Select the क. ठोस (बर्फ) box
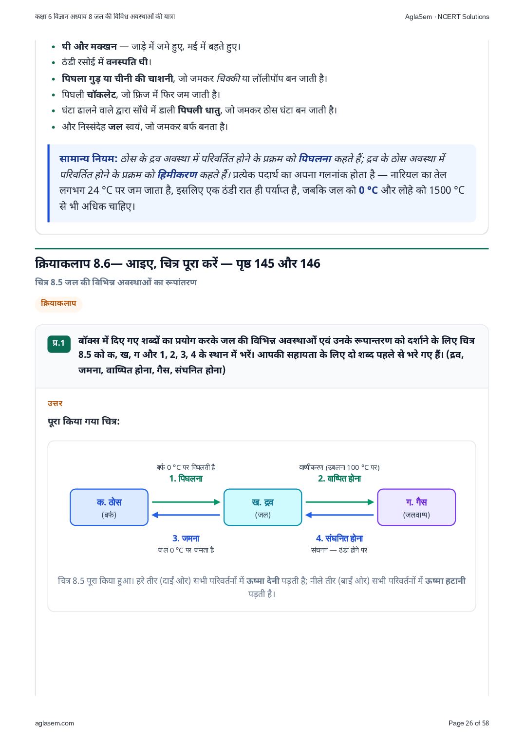This screenshot has height=741, width=524. click(x=109, y=507)
